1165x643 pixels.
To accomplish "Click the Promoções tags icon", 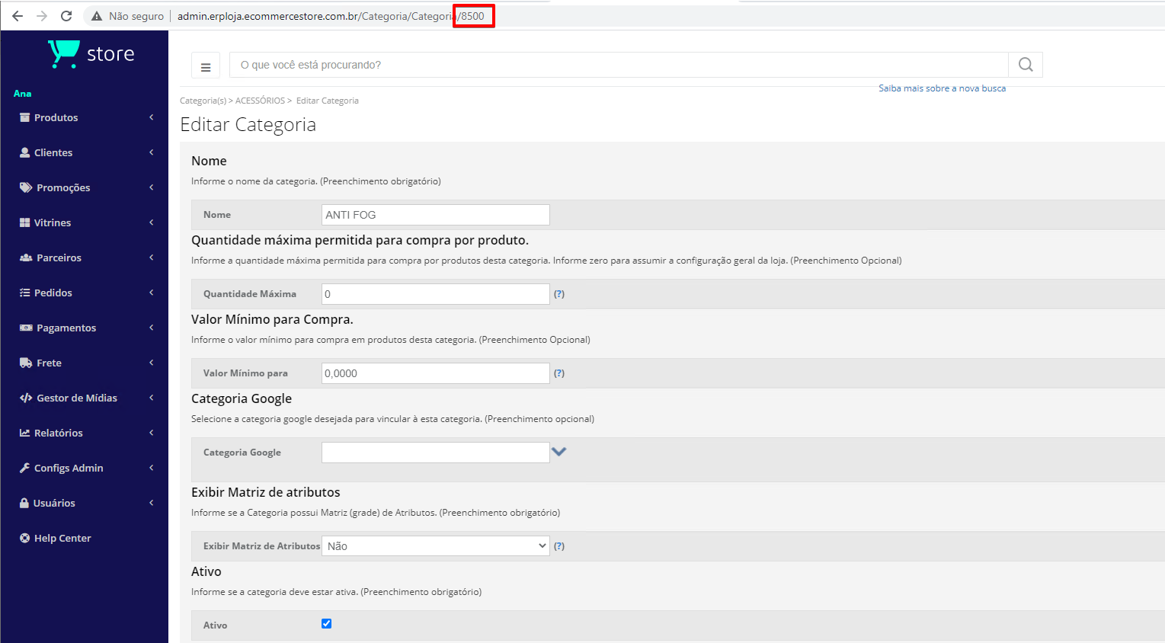I will tap(26, 187).
